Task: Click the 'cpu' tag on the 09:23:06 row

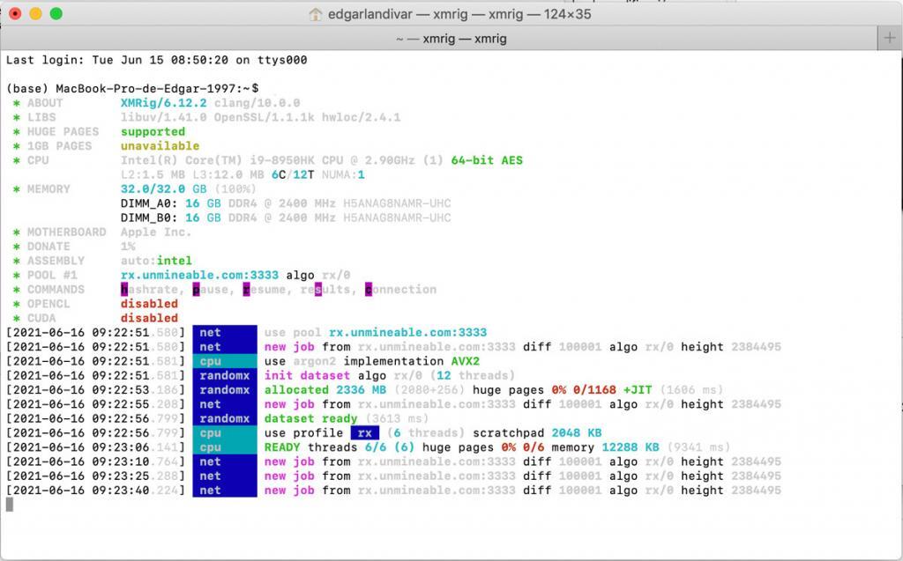Action: [225, 447]
